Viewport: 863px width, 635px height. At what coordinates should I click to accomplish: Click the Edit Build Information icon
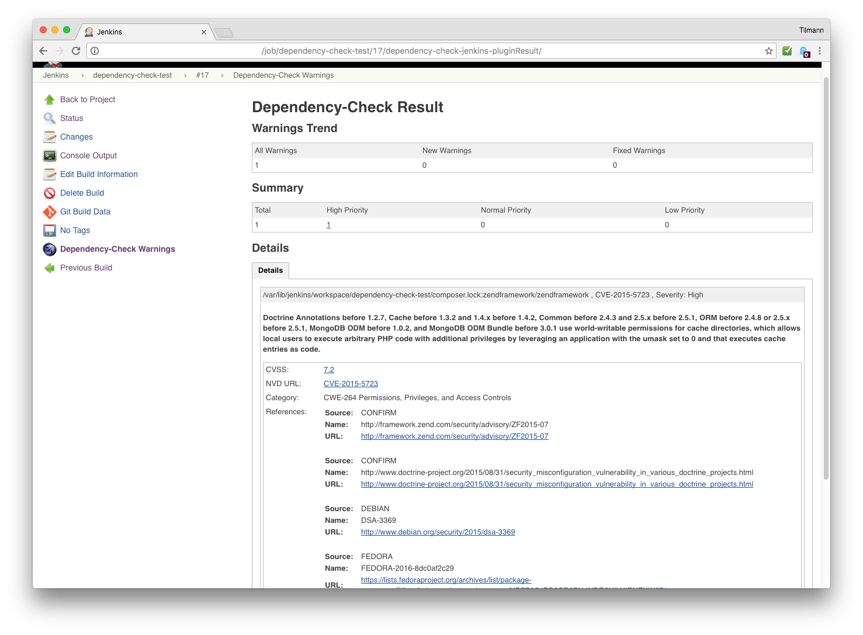[x=50, y=174]
